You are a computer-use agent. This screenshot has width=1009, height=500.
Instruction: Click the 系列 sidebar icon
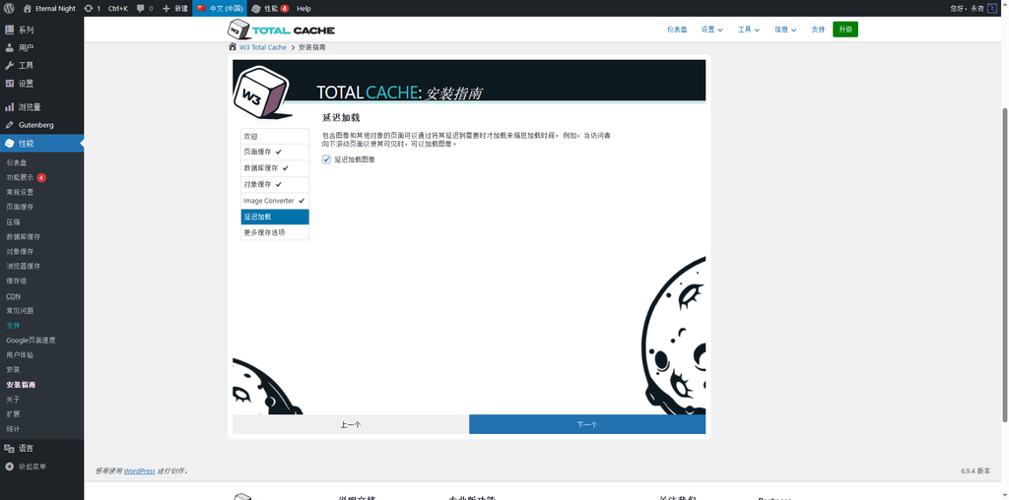click(10, 30)
